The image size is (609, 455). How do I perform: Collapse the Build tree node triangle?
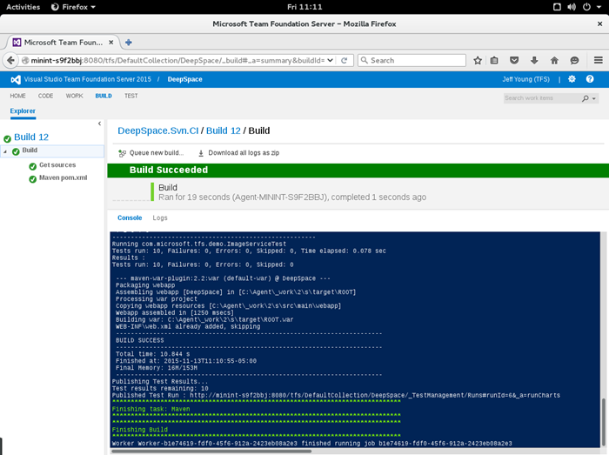[5, 151]
